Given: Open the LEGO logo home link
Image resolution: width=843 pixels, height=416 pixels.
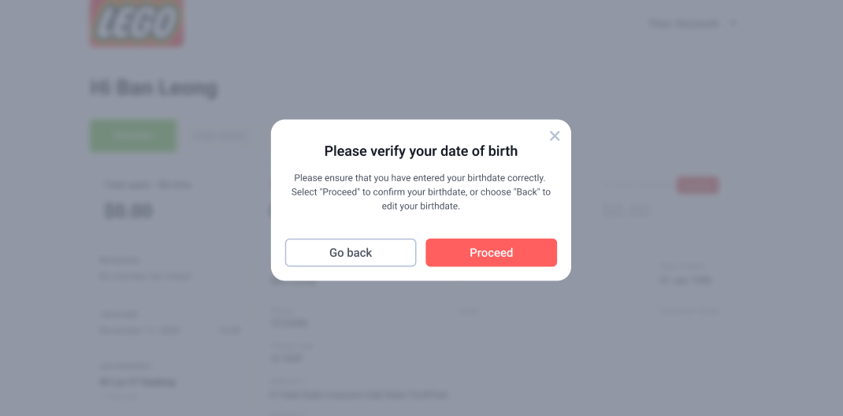Looking at the screenshot, I should (x=136, y=23).
